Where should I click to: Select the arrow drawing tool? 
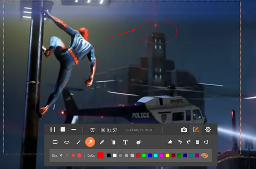[x=90, y=142]
